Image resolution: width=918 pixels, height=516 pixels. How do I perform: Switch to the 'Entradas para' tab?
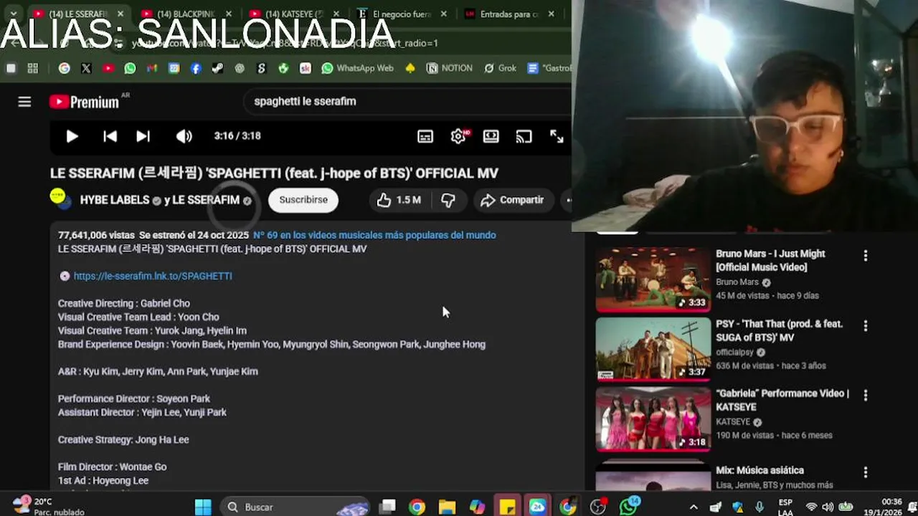tap(510, 14)
